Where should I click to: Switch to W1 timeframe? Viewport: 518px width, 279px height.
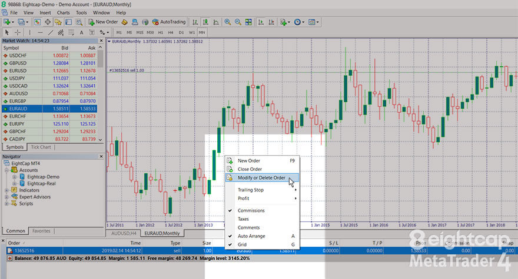192,32
